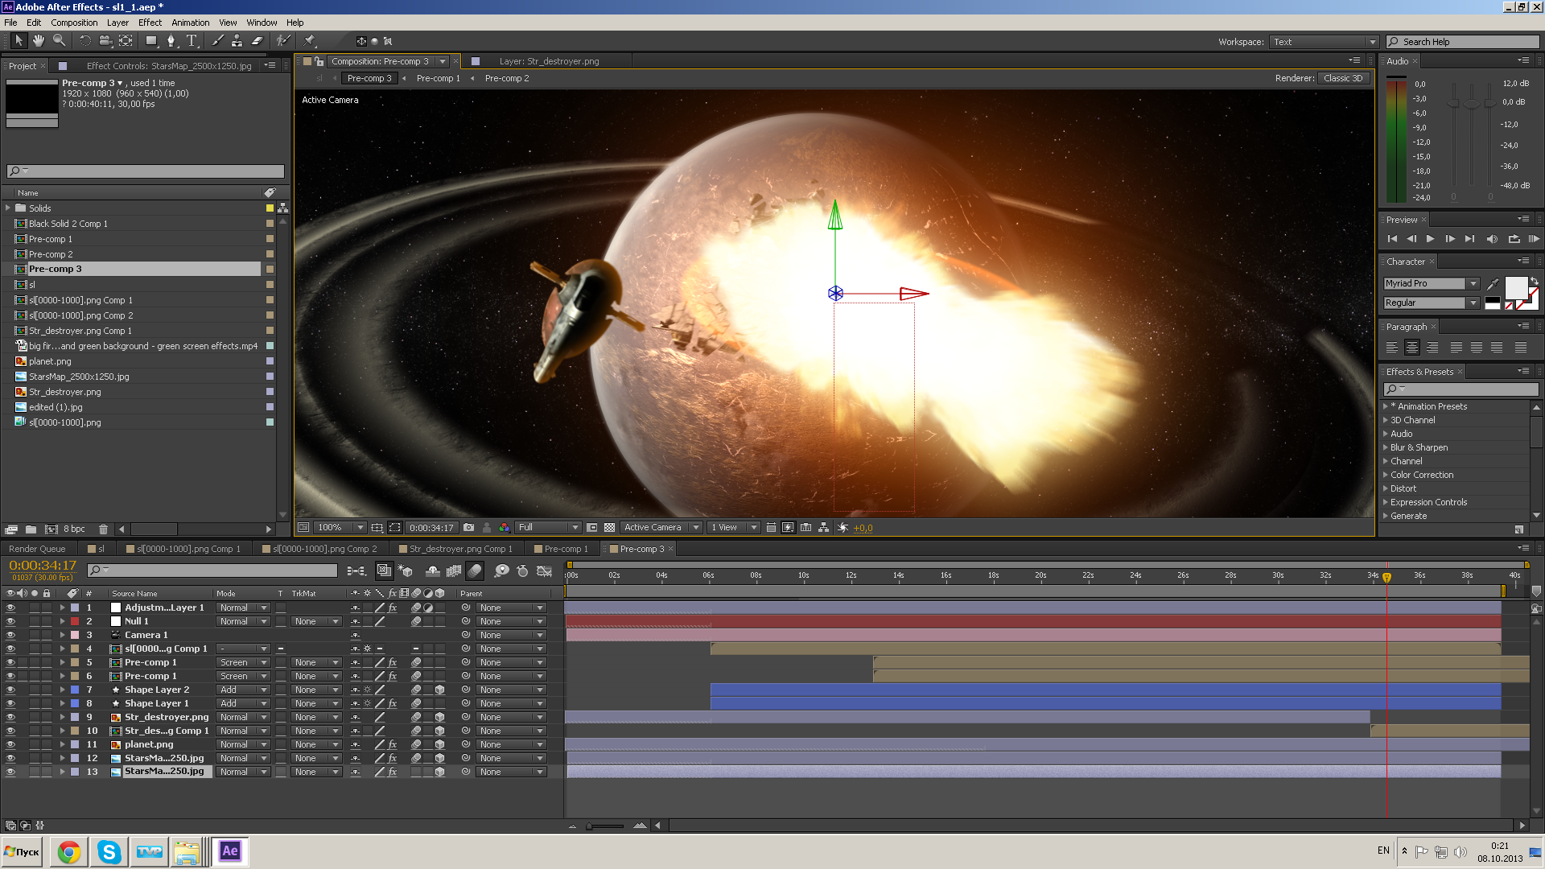Toggle visibility eye for Shape Layer 1
This screenshot has width=1545, height=869.
[9, 702]
